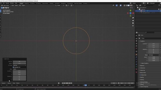Toggle auto keying record button in timeline
This screenshot has width=161, height=90.
coord(59,83)
